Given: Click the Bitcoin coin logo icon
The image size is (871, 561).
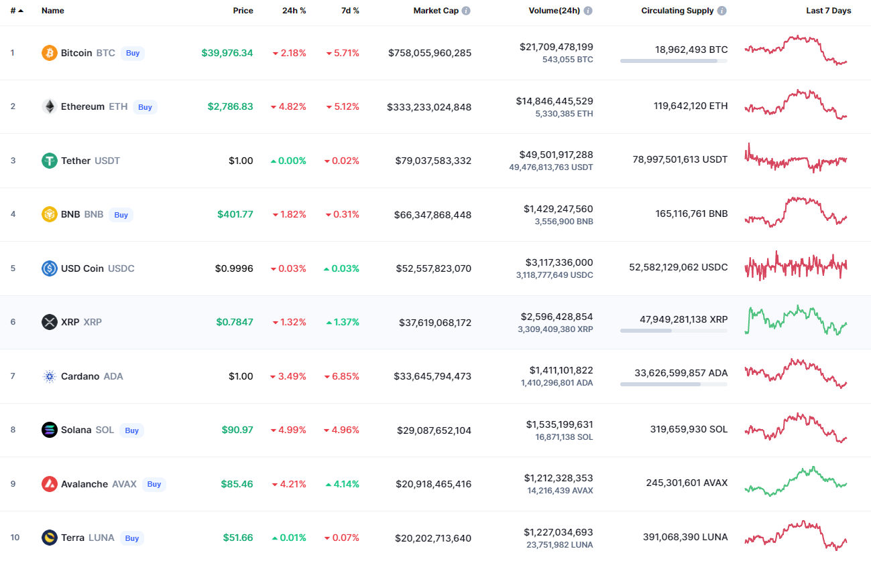Looking at the screenshot, I should click(x=50, y=53).
